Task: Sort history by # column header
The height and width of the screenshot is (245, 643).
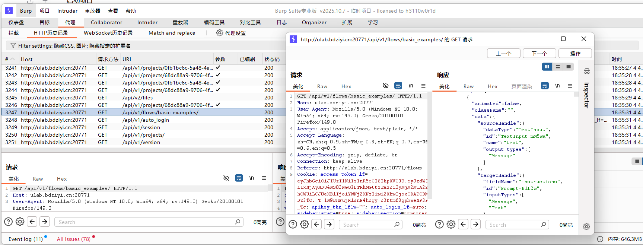Action: [10, 59]
